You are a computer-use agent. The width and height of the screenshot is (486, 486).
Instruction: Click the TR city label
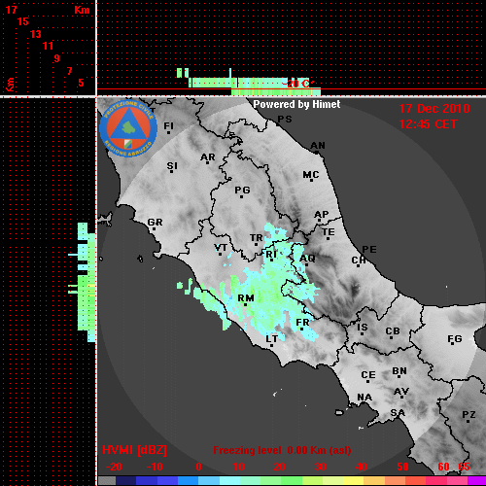point(256,238)
